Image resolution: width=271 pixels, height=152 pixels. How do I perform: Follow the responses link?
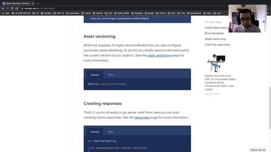coord(142,117)
